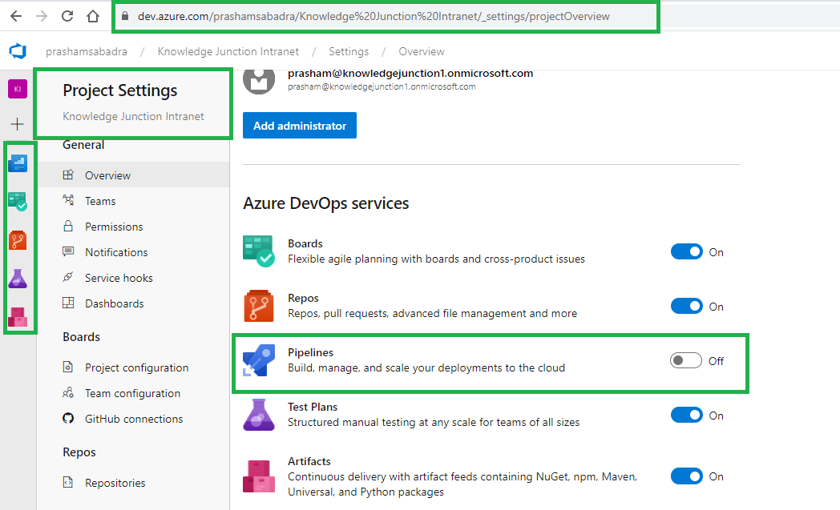Click the Test Plans service icon
This screenshot has height=510, width=840.
click(259, 415)
